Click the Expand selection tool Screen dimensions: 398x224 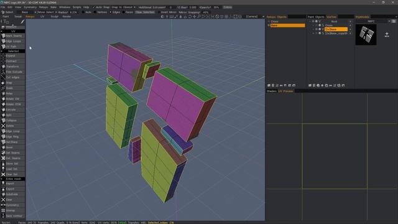[x=12, y=55]
